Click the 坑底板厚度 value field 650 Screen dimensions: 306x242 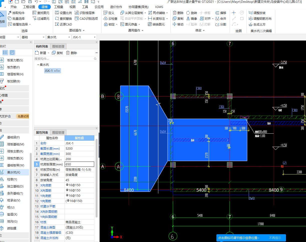(x=79, y=164)
